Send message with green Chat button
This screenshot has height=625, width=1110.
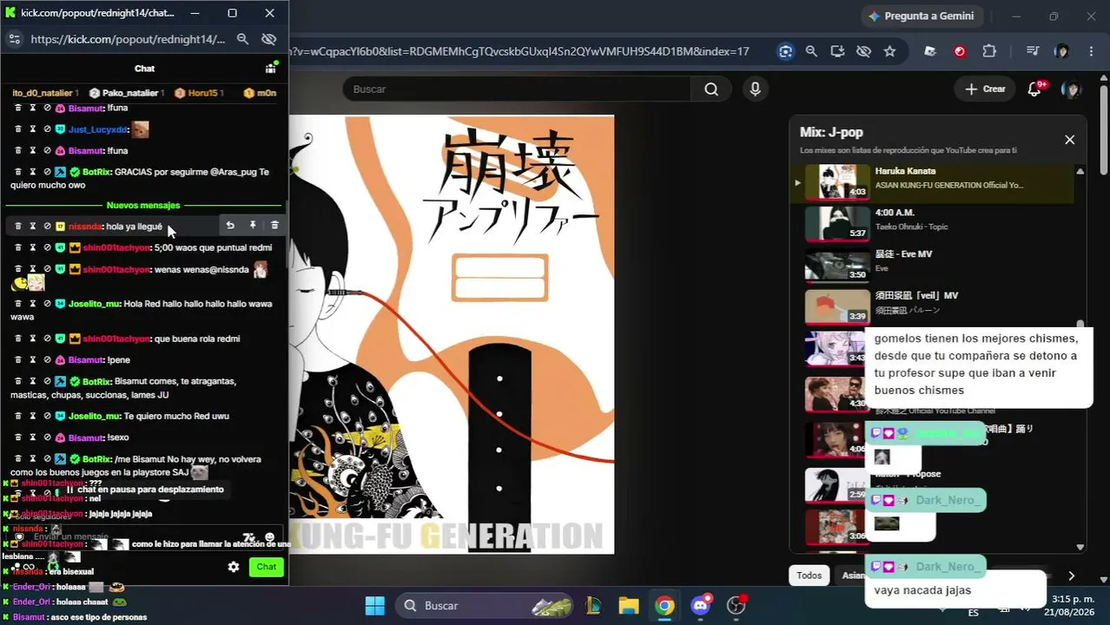click(x=267, y=567)
